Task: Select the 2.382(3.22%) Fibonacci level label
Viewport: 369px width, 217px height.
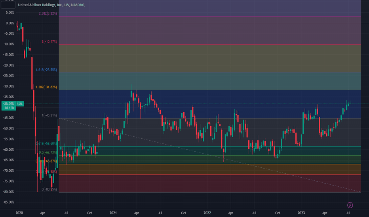Action: pyautogui.click(x=48, y=13)
